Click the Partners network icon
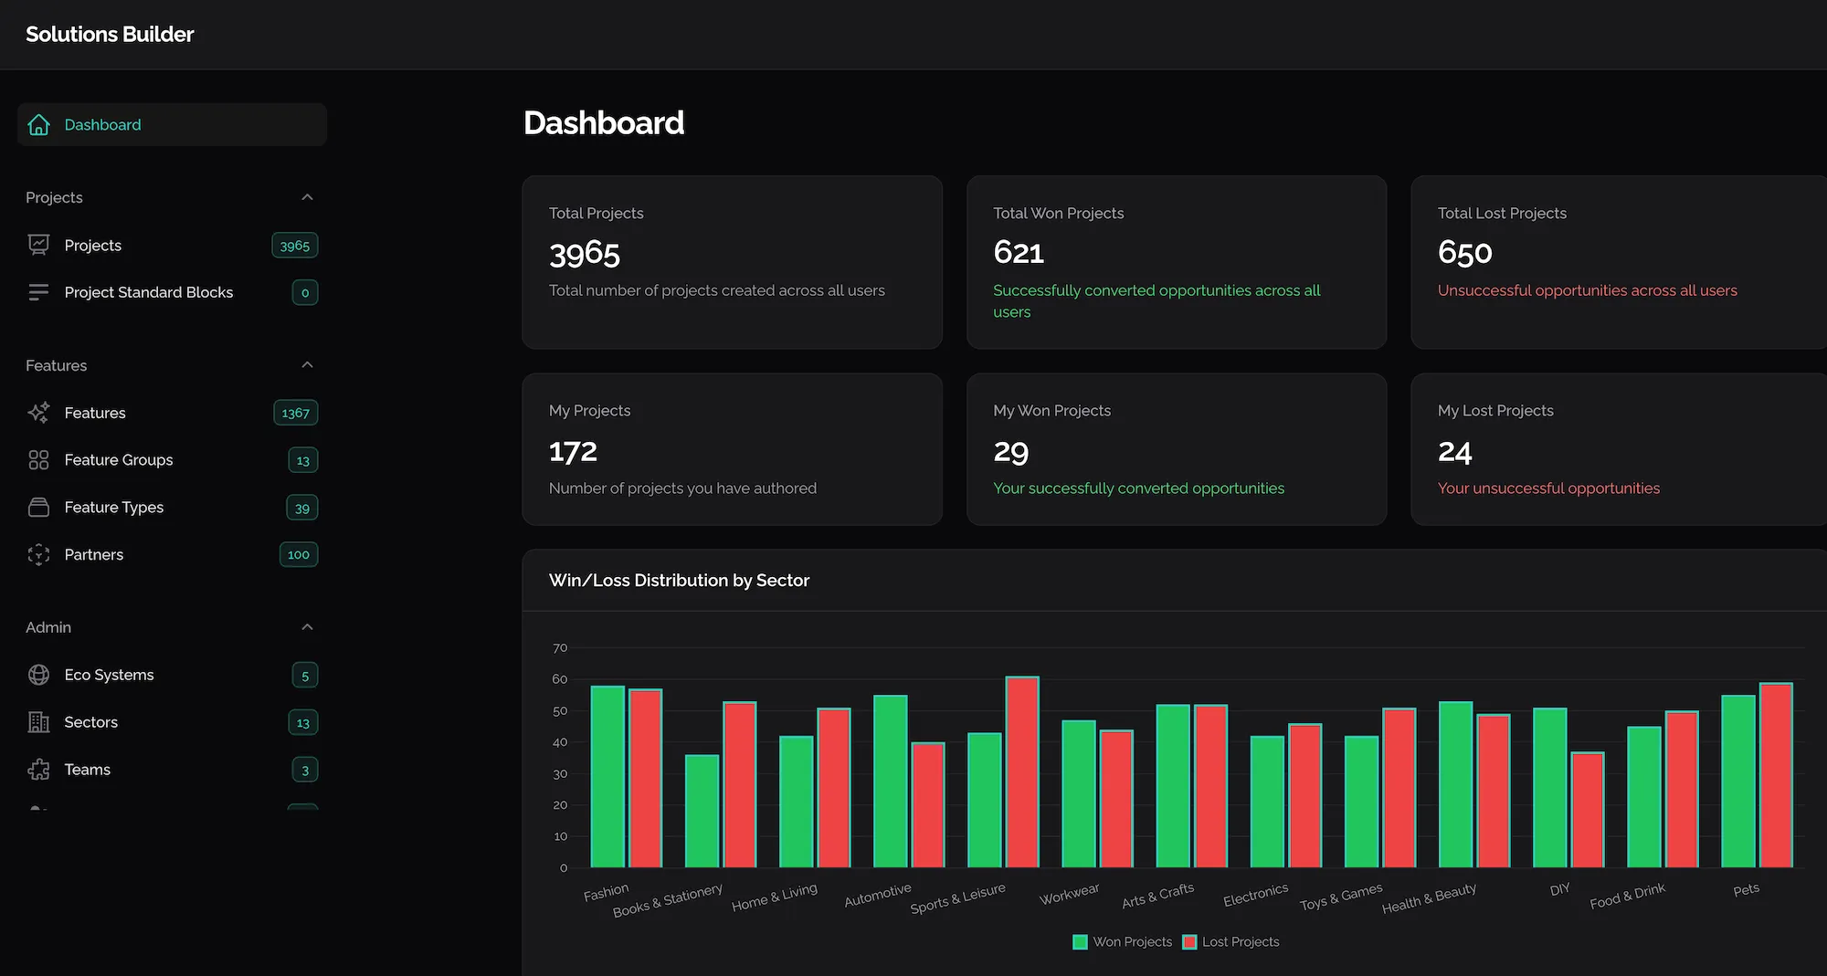1827x976 pixels. 38,554
